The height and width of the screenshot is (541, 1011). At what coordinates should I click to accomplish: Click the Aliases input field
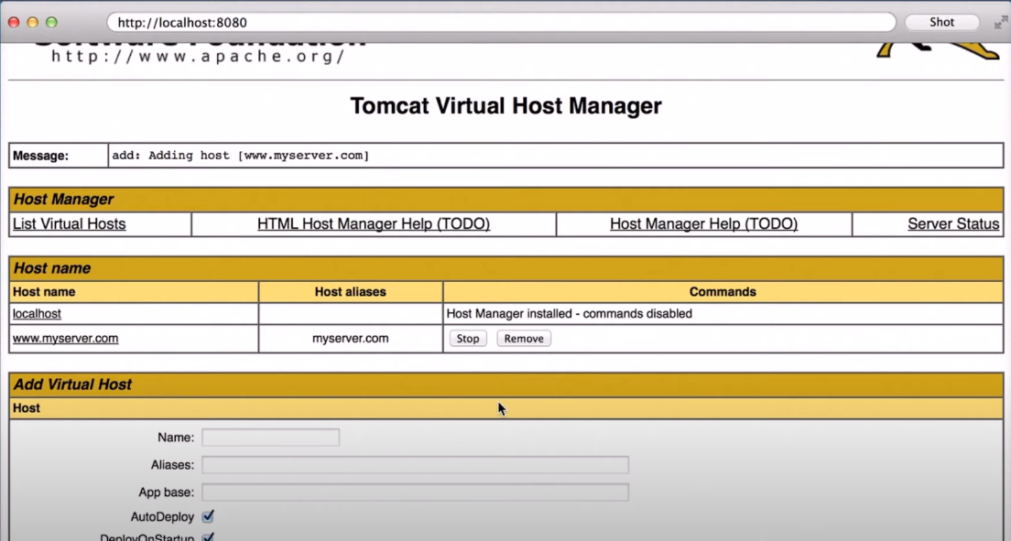click(x=415, y=465)
